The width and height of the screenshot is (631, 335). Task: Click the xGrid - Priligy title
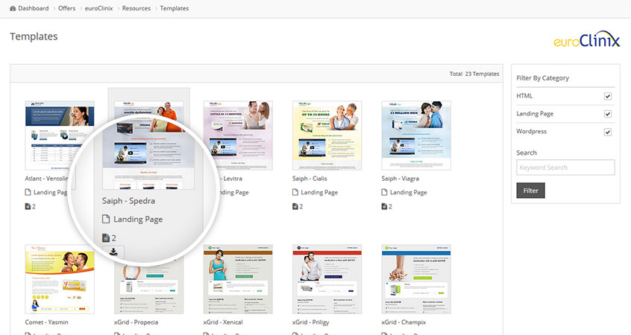pos(311,322)
